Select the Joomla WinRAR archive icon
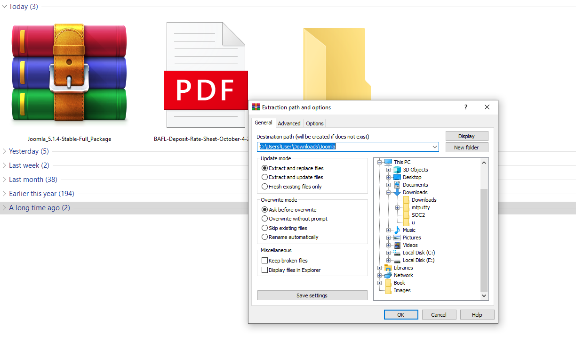 (x=69, y=73)
